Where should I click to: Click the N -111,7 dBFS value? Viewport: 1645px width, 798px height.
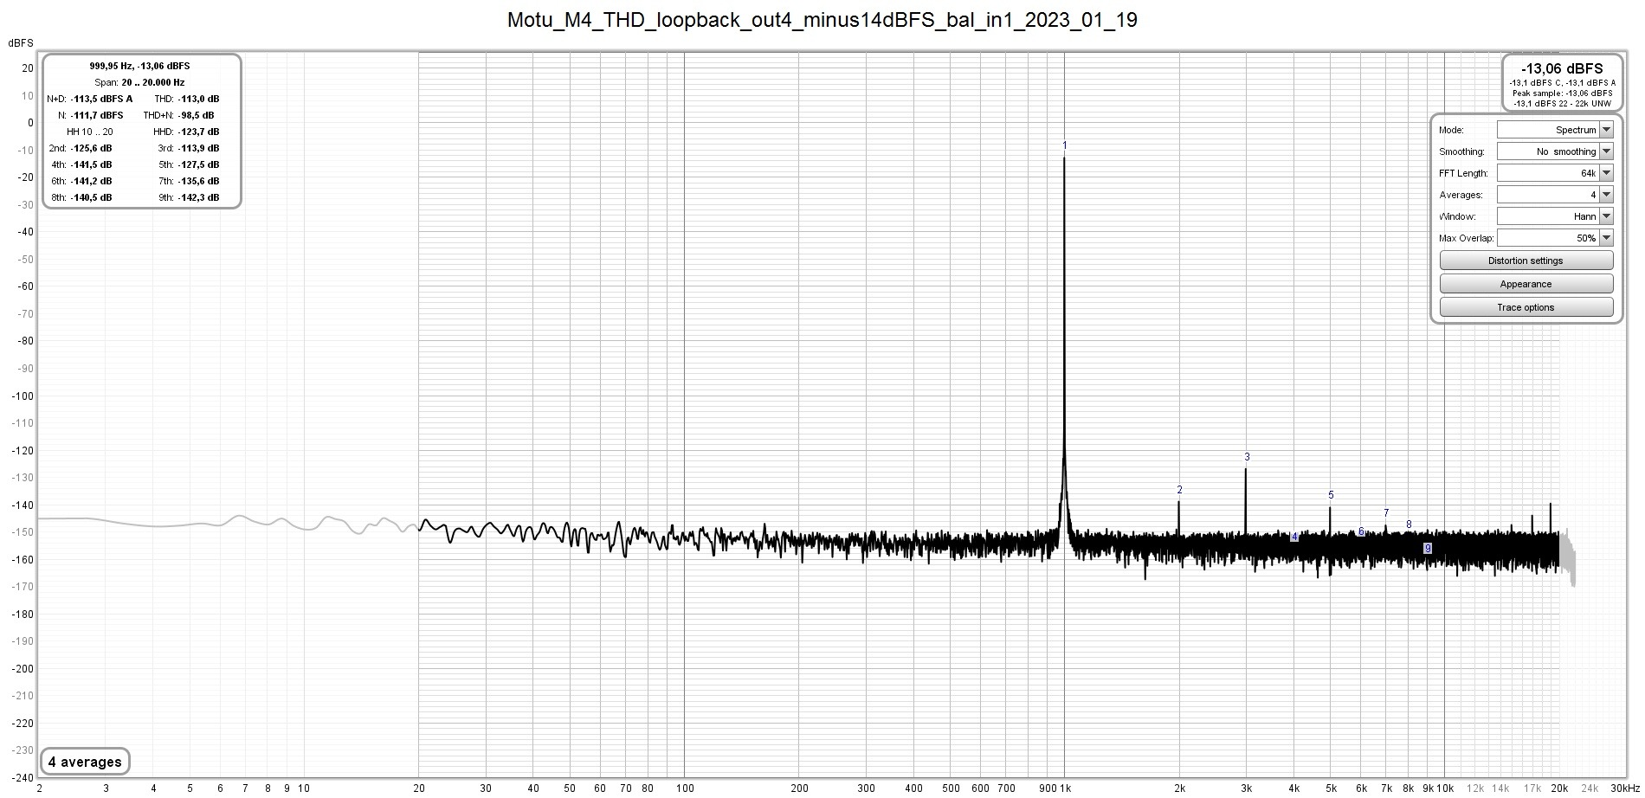(x=97, y=115)
